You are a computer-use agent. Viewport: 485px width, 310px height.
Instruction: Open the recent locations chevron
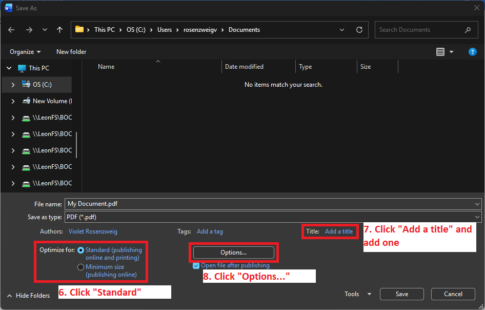(45, 30)
